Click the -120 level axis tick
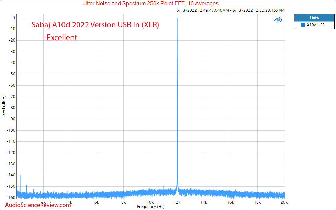The width and height of the screenshot is (336, 210). pyautogui.click(x=11, y=153)
